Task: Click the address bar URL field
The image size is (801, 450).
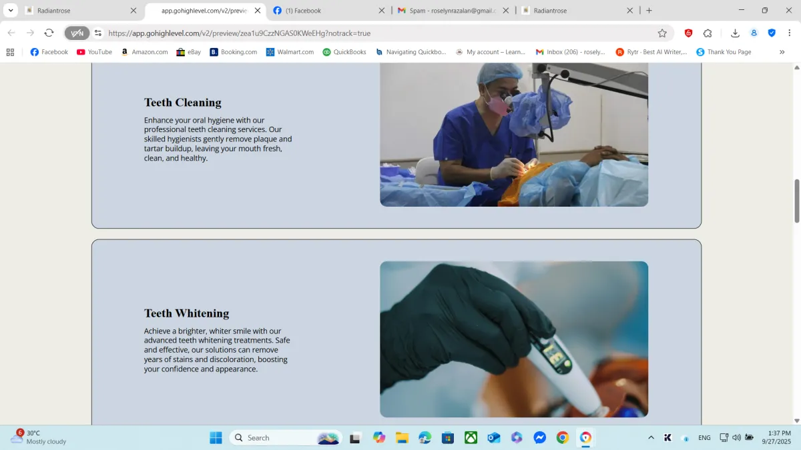Action: click(x=377, y=33)
